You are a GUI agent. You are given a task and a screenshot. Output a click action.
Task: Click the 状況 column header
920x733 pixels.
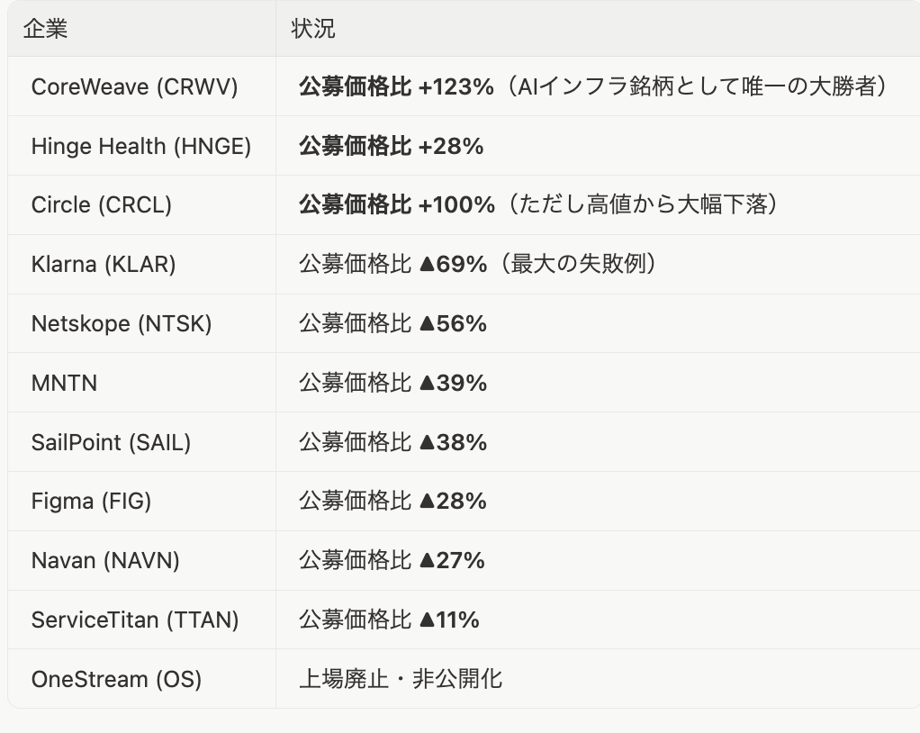coord(313,29)
